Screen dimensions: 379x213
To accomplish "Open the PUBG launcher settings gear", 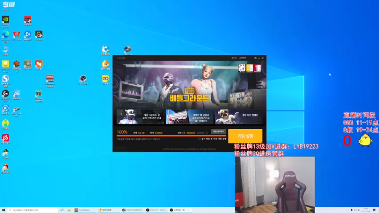I will [x=255, y=58].
